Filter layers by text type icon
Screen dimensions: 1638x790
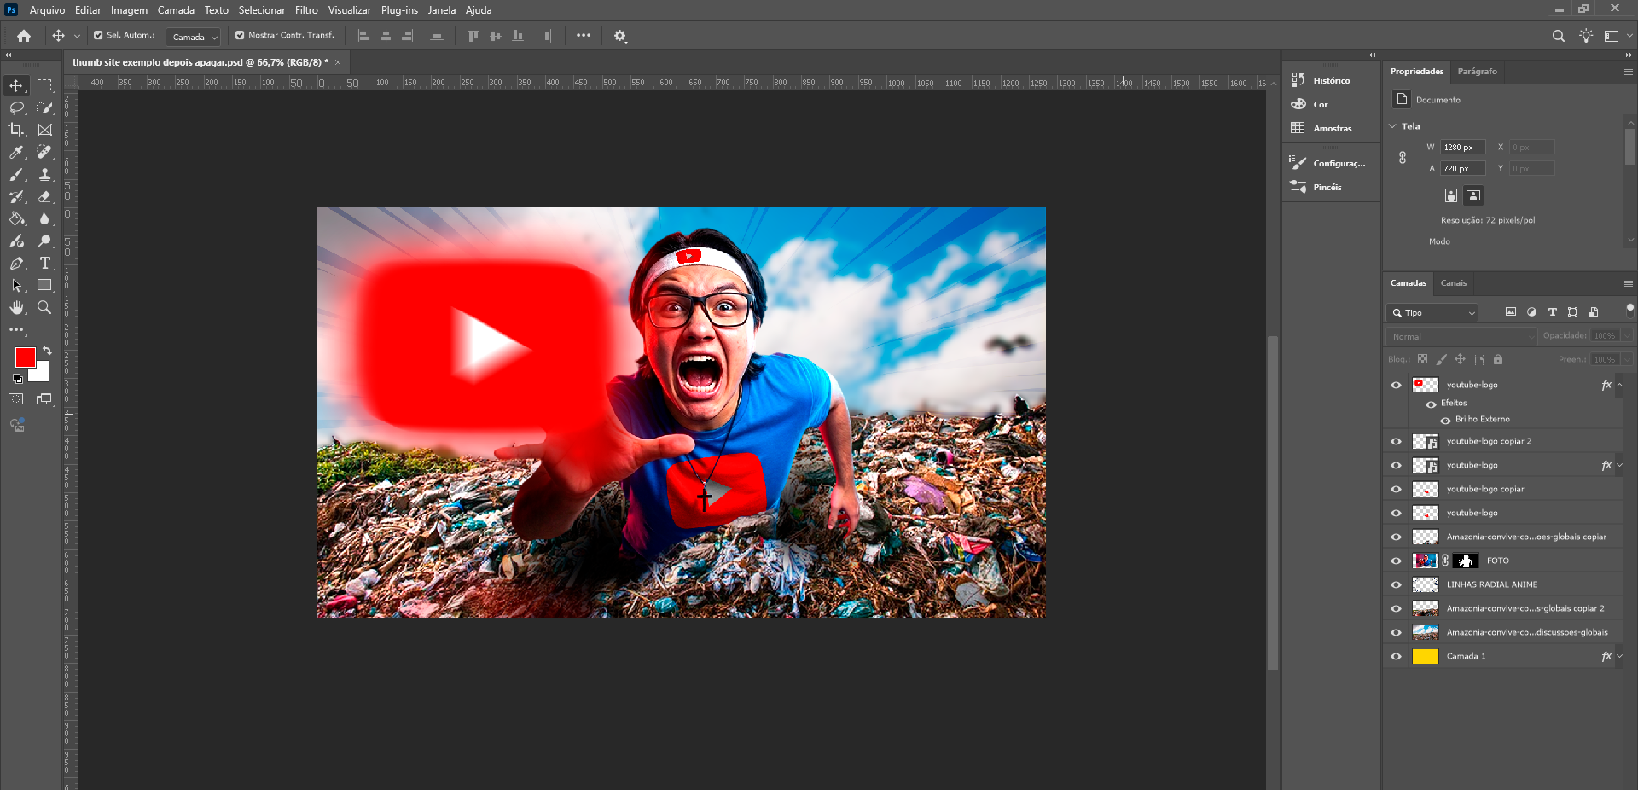tap(1552, 312)
